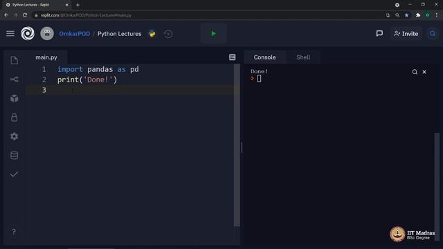The height and width of the screenshot is (249, 443).
Task: Open the help question mark icon
Action: coord(14,232)
